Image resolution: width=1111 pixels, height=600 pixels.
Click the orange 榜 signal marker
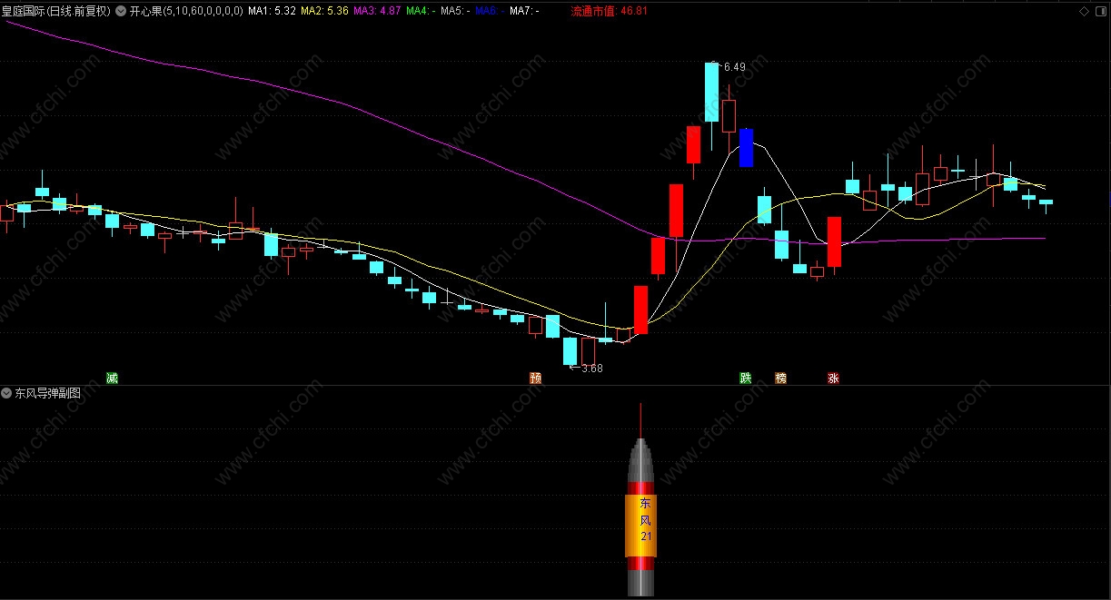click(780, 378)
